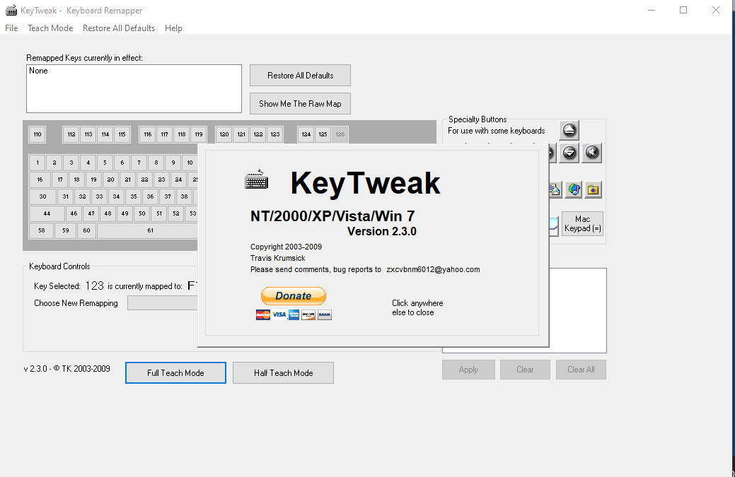Open the File menu
Image resolution: width=735 pixels, height=477 pixels.
point(11,28)
